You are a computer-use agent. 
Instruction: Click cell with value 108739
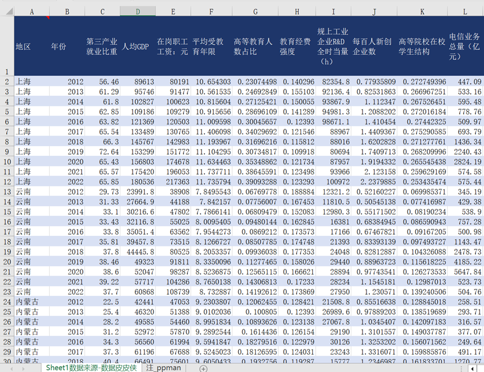click(173, 292)
